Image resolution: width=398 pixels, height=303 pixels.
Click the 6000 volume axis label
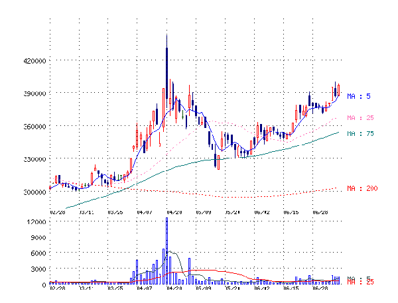[38, 253]
